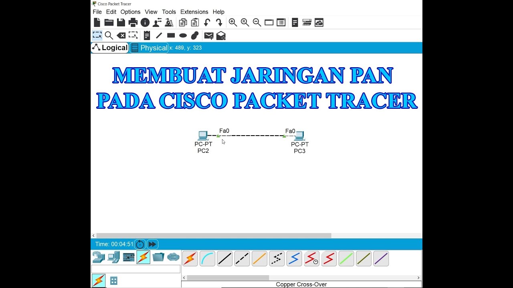Screen dimensions: 513x288
Task: Open the Options menu
Action: tap(131, 12)
